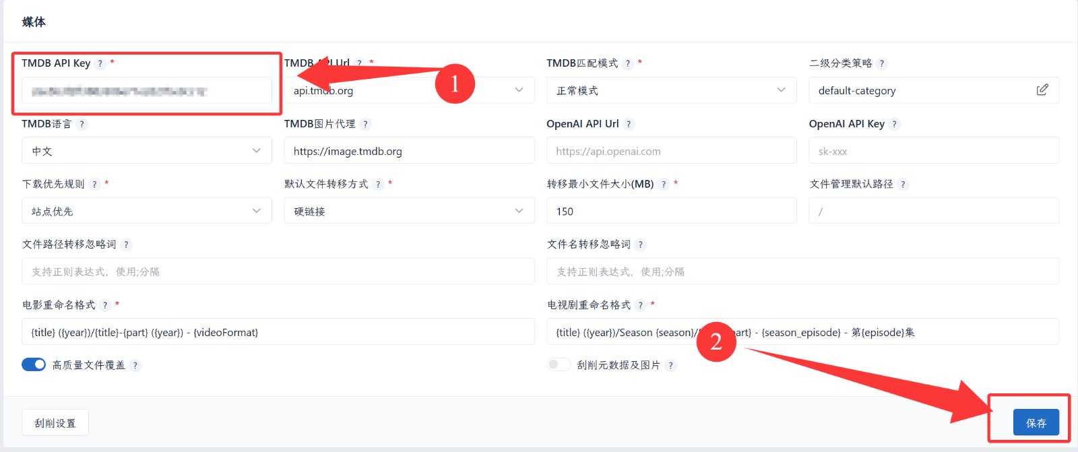Click TMDB图片代理 field https://image.tmdb.org
Viewport: 1078px width, 452px height.
(x=409, y=150)
